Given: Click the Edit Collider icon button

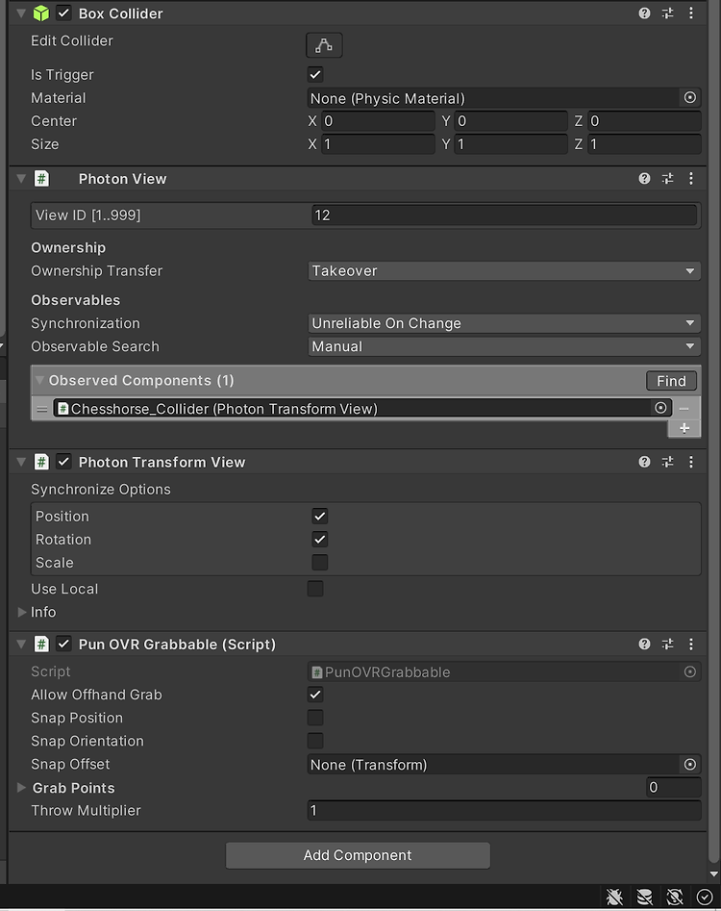Looking at the screenshot, I should tap(324, 45).
